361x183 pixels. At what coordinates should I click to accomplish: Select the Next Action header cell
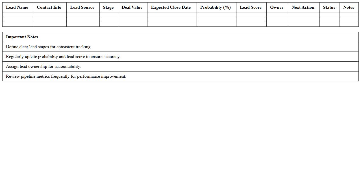click(x=303, y=7)
